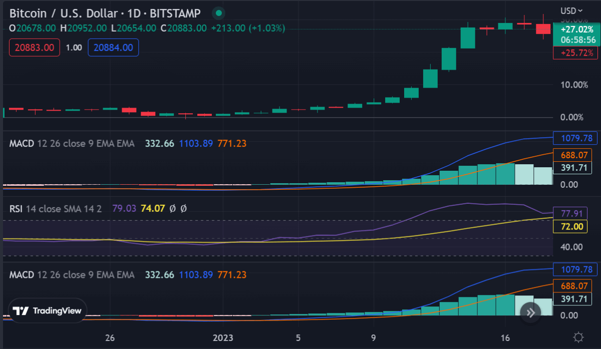601x349 pixels.
Task: Click the RSI moving average value 74.07
Action: [x=153, y=209]
